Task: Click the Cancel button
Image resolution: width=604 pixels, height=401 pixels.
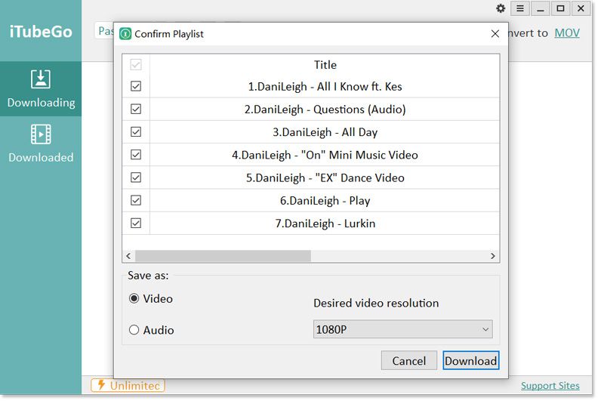Action: pos(409,360)
